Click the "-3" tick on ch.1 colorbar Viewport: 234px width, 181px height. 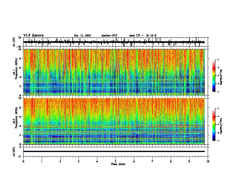click(x=218, y=60)
